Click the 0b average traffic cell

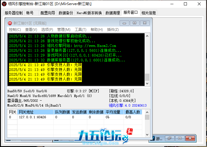(114, 117)
